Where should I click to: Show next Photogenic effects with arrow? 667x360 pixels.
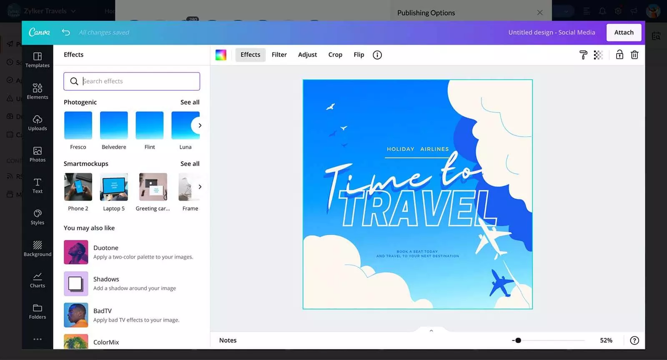[x=200, y=125]
